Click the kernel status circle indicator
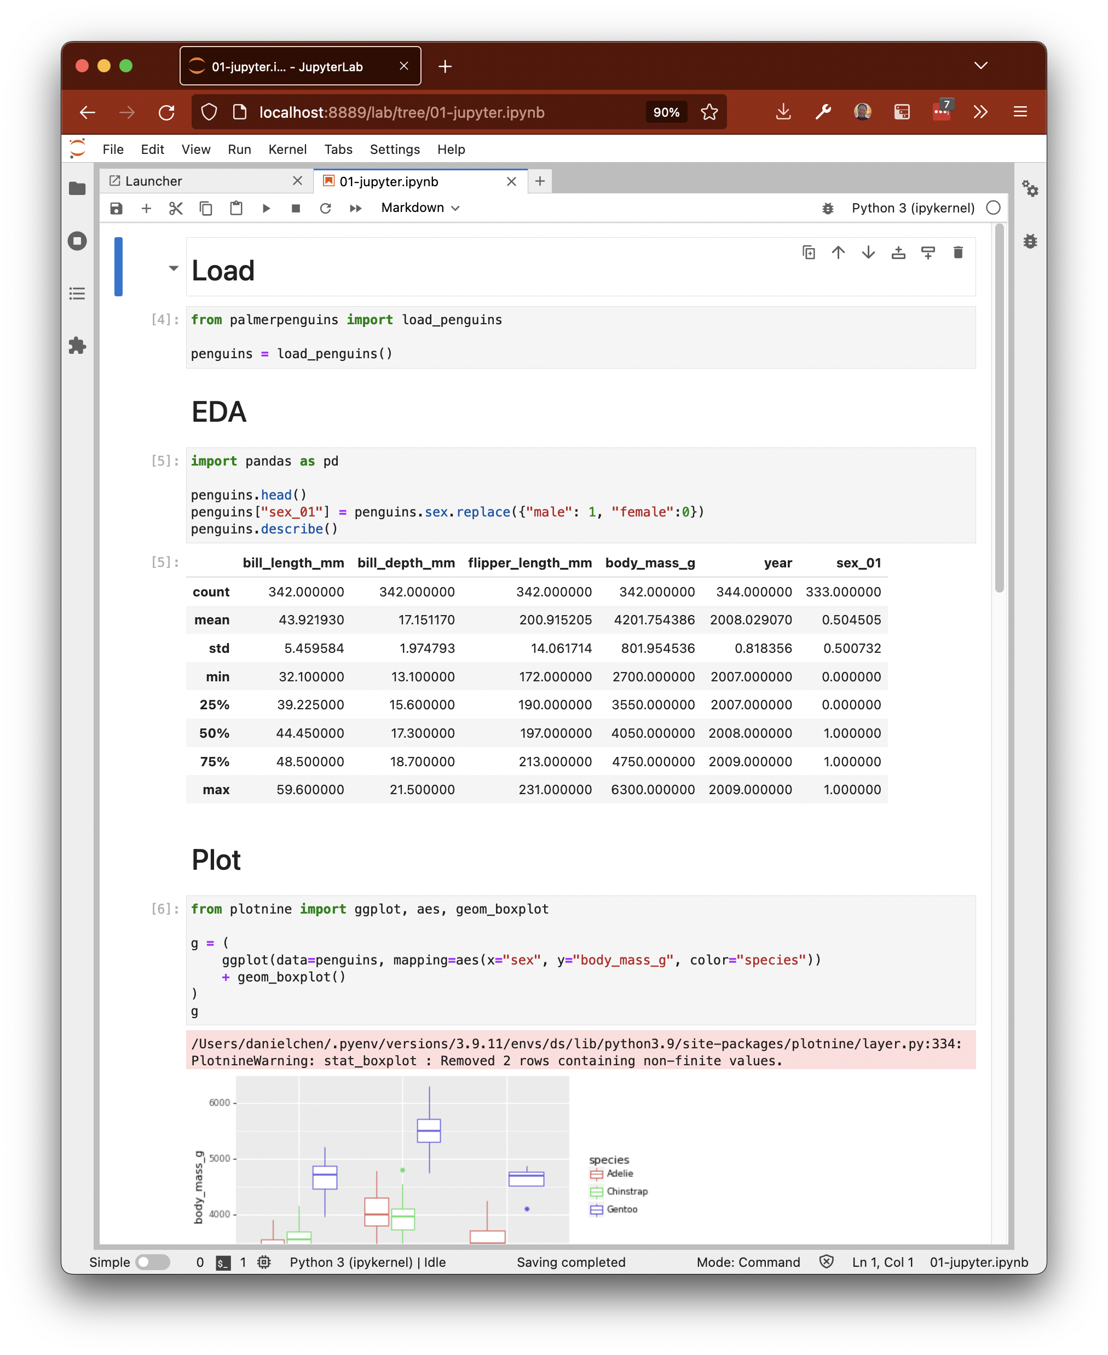 click(x=992, y=208)
